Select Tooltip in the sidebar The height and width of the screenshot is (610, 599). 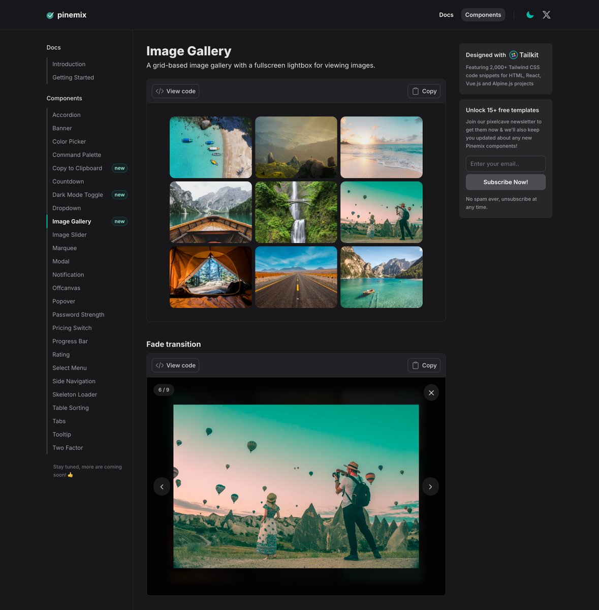[x=61, y=434]
